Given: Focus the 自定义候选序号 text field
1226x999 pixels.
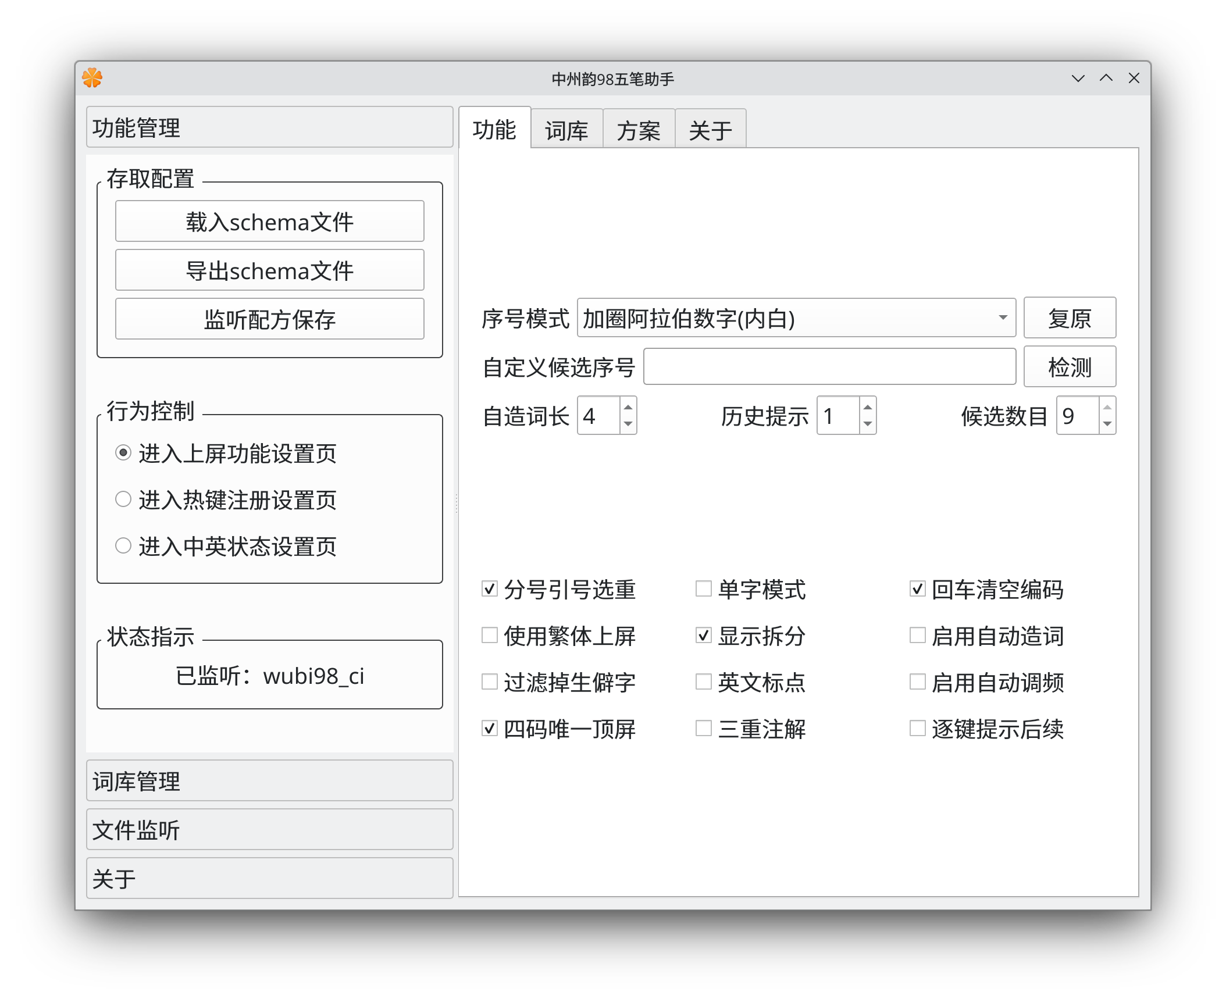Looking at the screenshot, I should click(830, 367).
